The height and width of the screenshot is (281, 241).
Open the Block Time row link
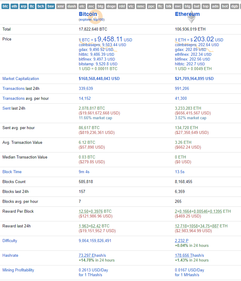tap(12, 172)
